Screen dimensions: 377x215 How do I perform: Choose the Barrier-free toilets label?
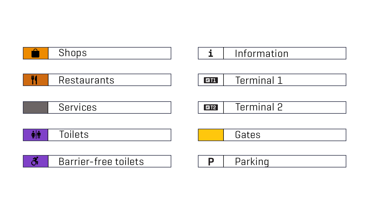(101, 162)
